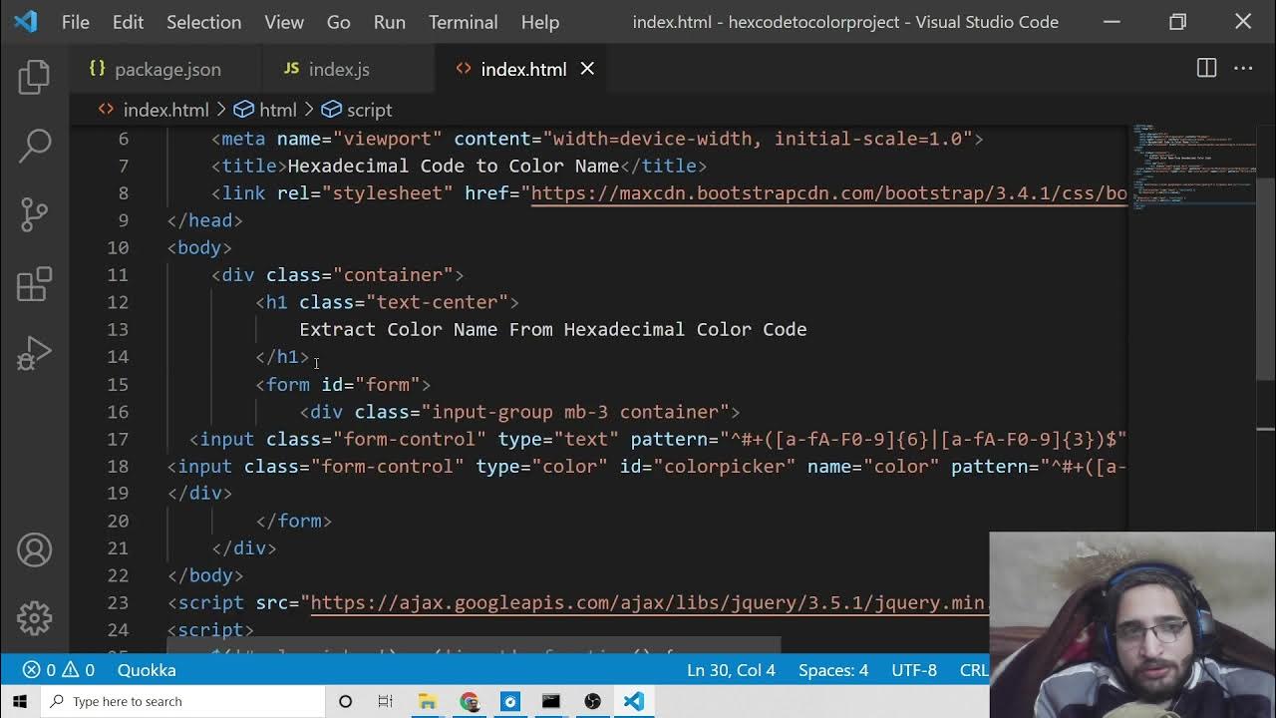
Task: Open Run and Debug view
Action: pyautogui.click(x=34, y=353)
